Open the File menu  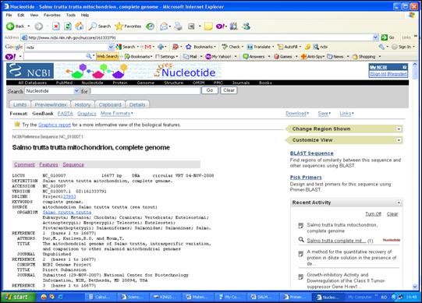[x=9, y=15]
